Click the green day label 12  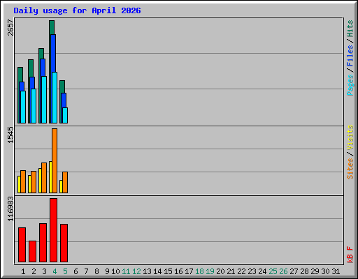click(136, 271)
